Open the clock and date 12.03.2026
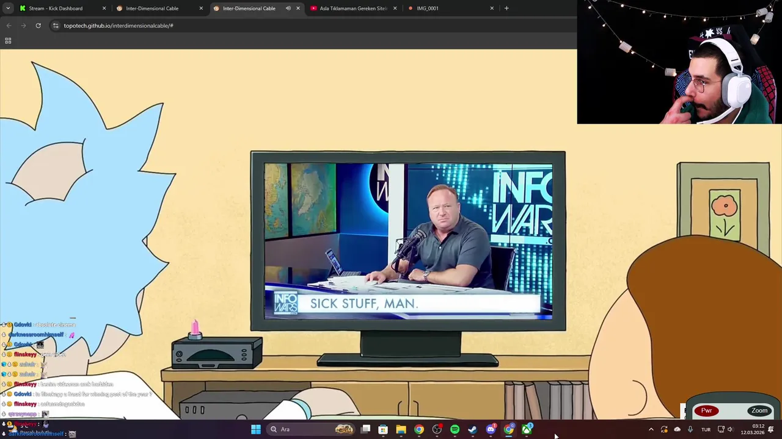This screenshot has width=782, height=439. (753, 429)
